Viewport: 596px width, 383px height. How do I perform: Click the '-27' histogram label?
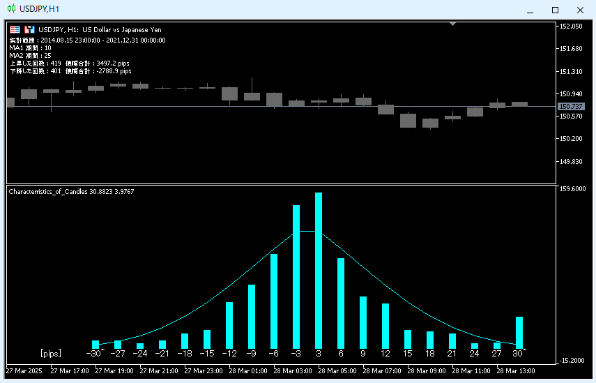tap(117, 354)
